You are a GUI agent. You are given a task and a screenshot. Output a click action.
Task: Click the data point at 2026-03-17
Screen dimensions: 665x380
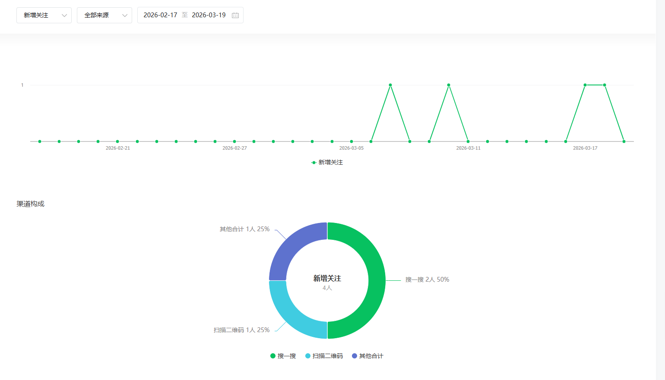[x=585, y=85]
